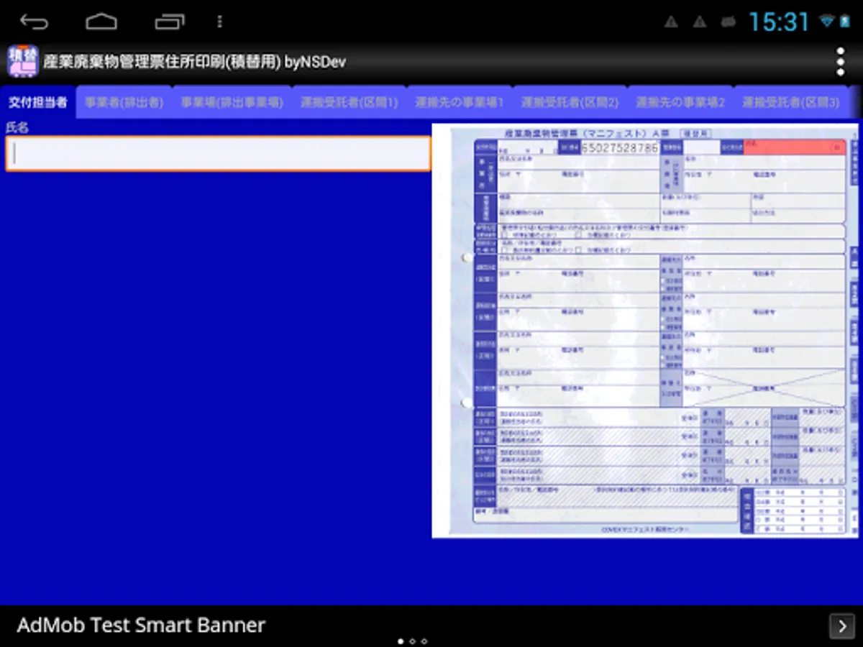Open the 運搬先の事業場1 tab
This screenshot has height=647, width=863.
459,102
